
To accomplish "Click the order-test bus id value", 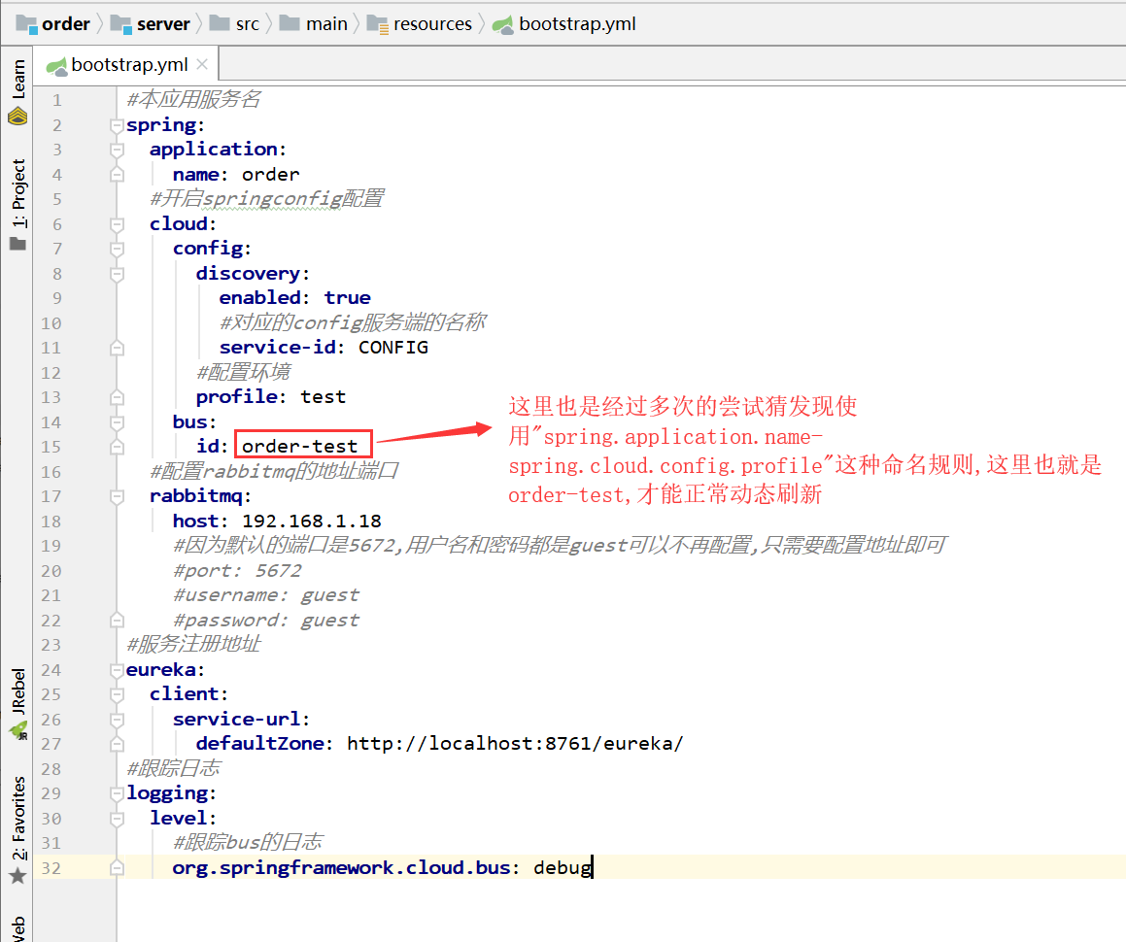I will [x=300, y=447].
